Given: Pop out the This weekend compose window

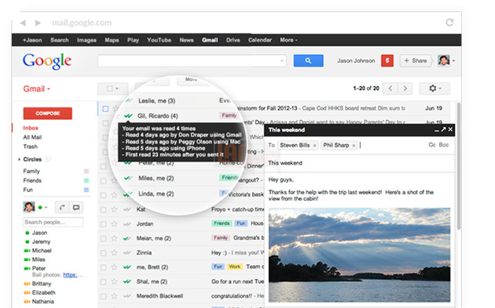Looking at the screenshot, I should [444, 129].
